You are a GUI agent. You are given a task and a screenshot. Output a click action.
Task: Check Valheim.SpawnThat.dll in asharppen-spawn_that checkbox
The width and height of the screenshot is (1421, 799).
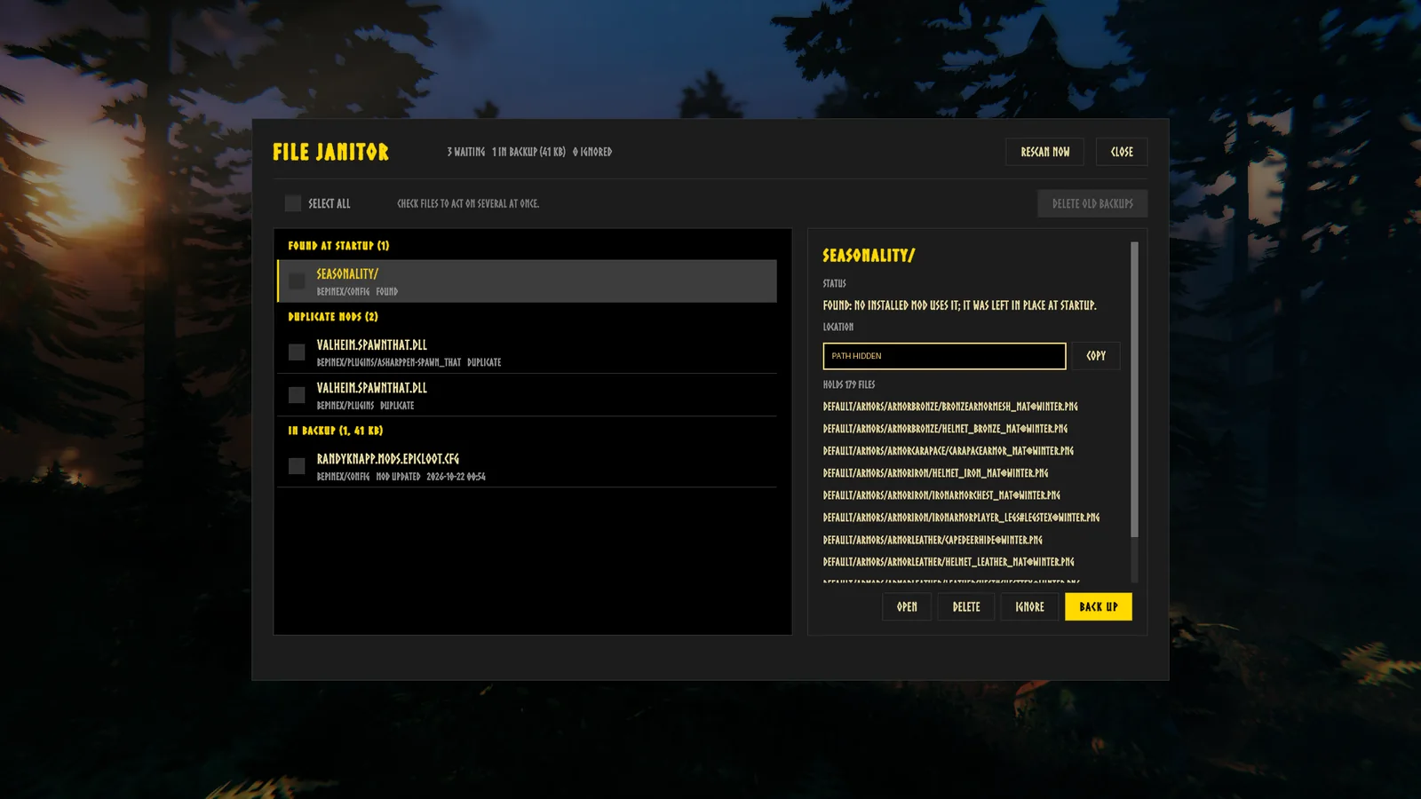point(297,352)
